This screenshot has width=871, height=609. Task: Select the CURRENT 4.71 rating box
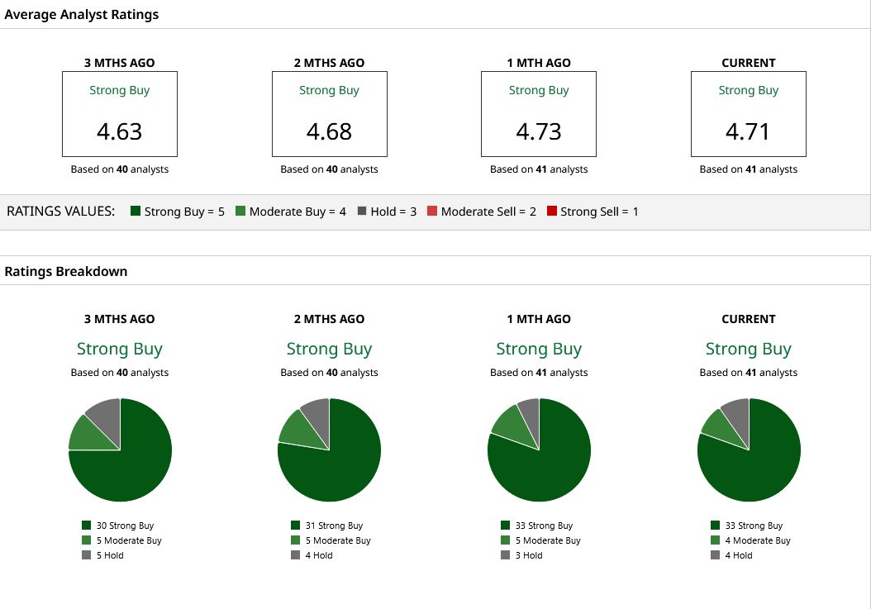pos(748,114)
